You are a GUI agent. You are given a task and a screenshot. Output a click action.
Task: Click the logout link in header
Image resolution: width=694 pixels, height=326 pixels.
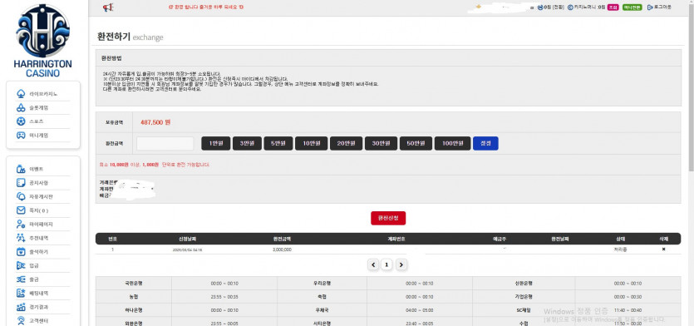point(659,7)
